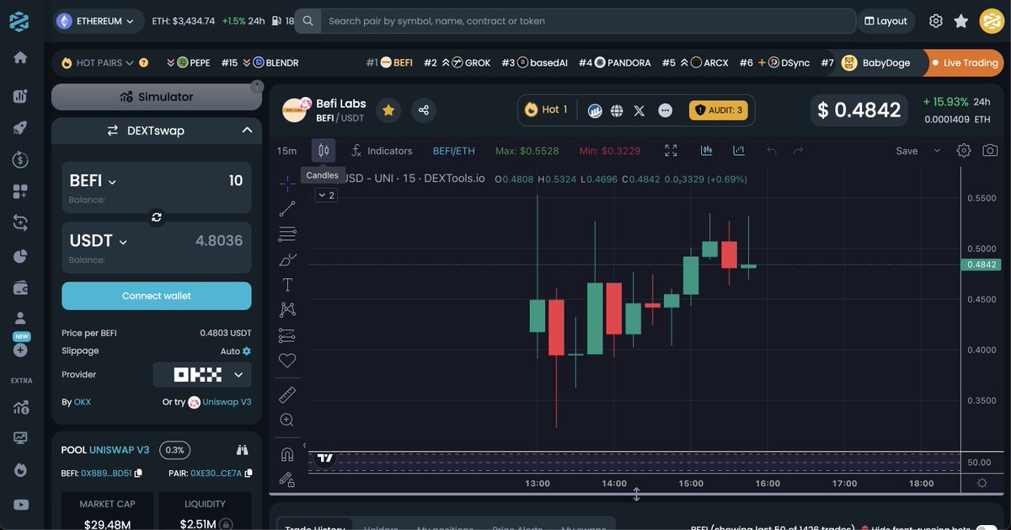
Task: Open the OKX provider dropdown
Action: point(202,375)
